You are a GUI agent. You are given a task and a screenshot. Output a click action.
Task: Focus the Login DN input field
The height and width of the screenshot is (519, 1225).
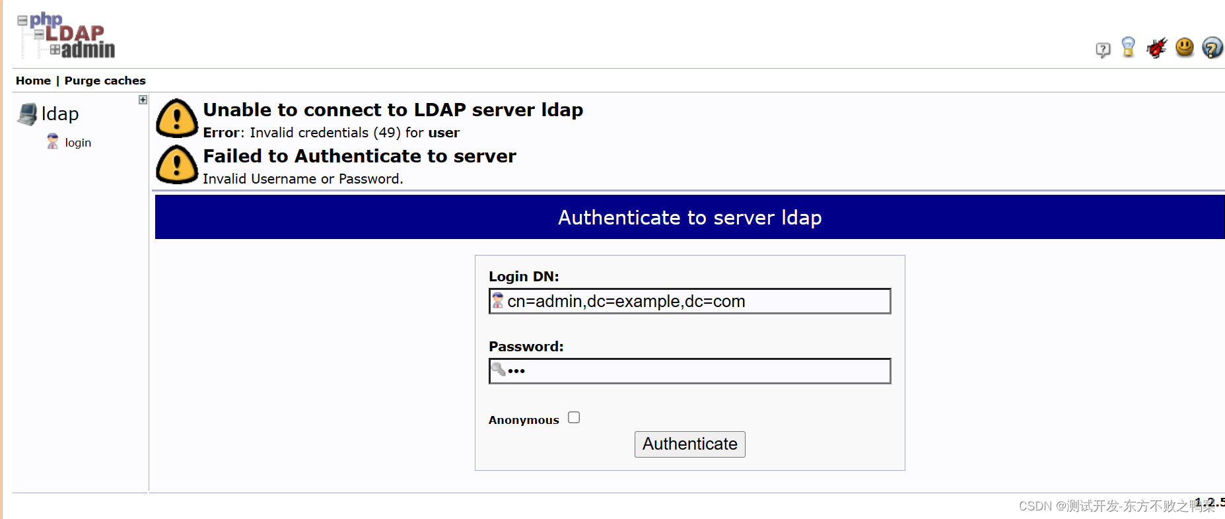point(690,301)
